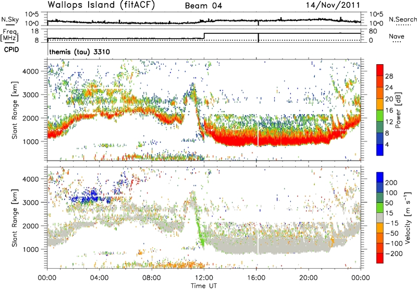This screenshot has height=289, width=417.
Task: Click the 4000 tick on the power panel
Action: coord(31,71)
